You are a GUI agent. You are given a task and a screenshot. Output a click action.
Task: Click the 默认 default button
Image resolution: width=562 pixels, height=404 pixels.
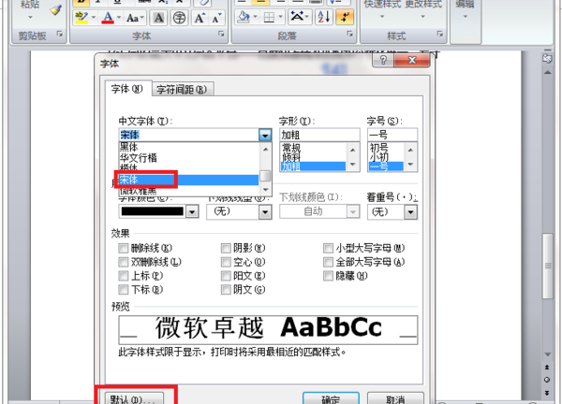[134, 398]
